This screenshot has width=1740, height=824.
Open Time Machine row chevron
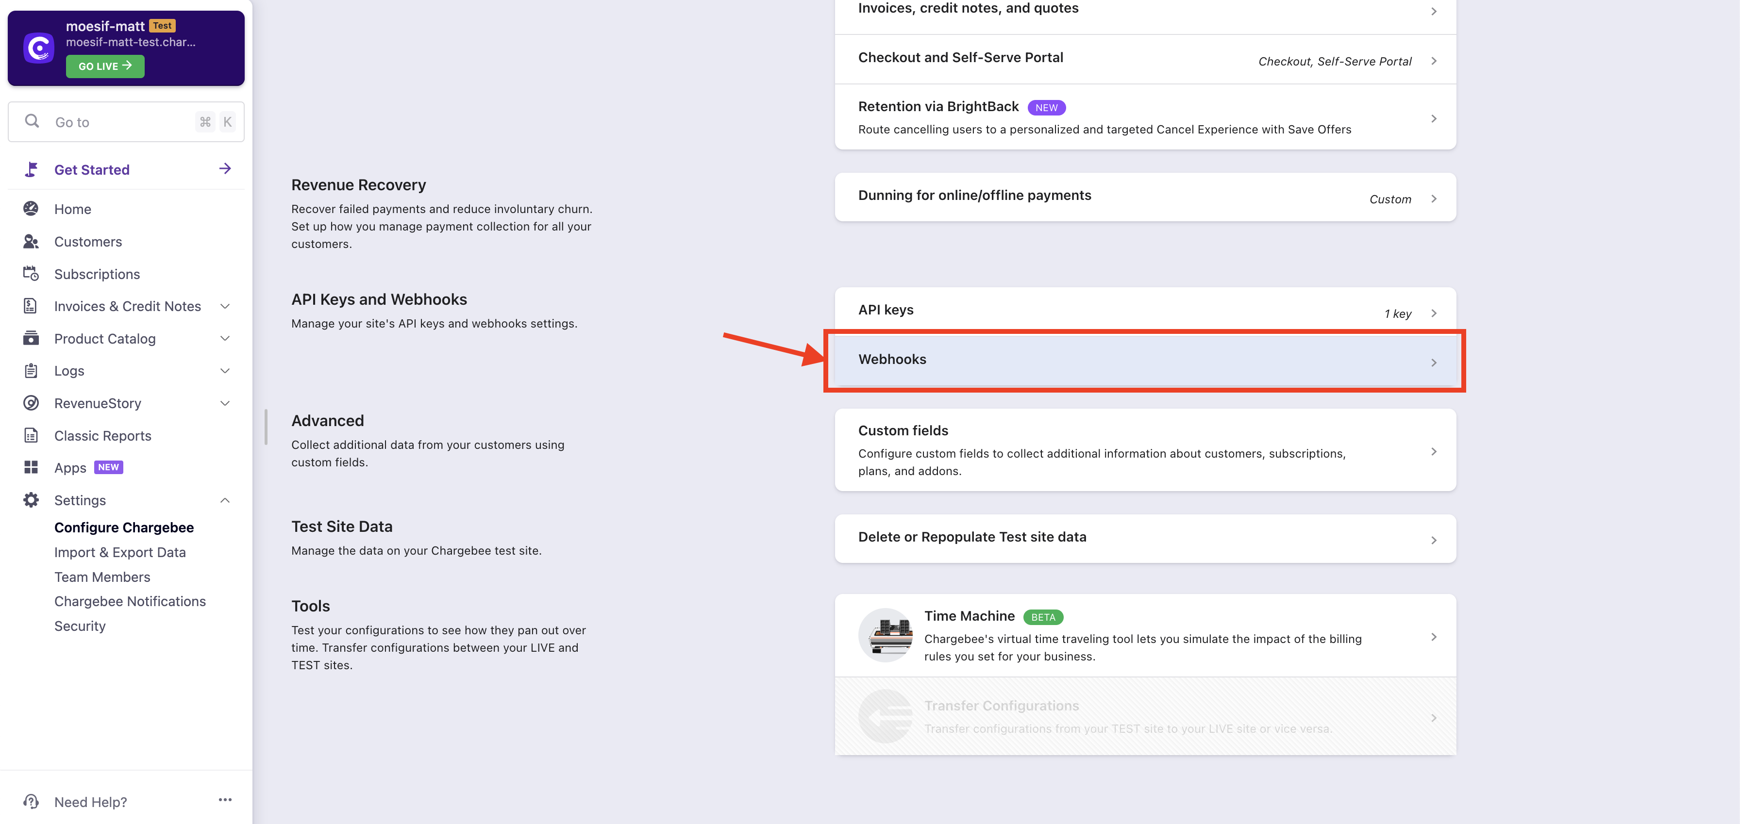(1433, 637)
